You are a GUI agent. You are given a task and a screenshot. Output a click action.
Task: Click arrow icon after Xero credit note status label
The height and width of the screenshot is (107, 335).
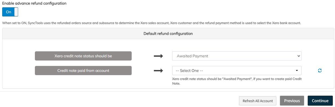(158, 56)
